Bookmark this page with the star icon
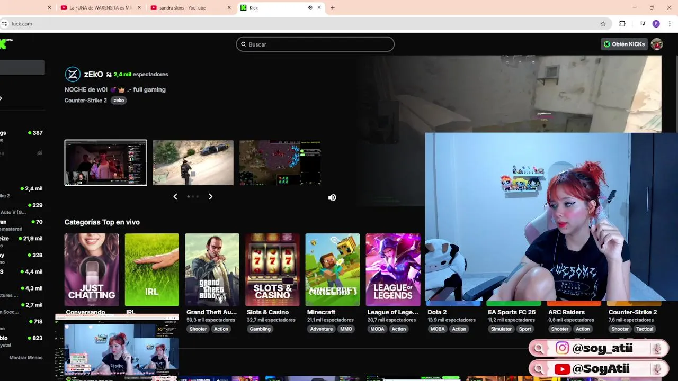 [x=603, y=24]
